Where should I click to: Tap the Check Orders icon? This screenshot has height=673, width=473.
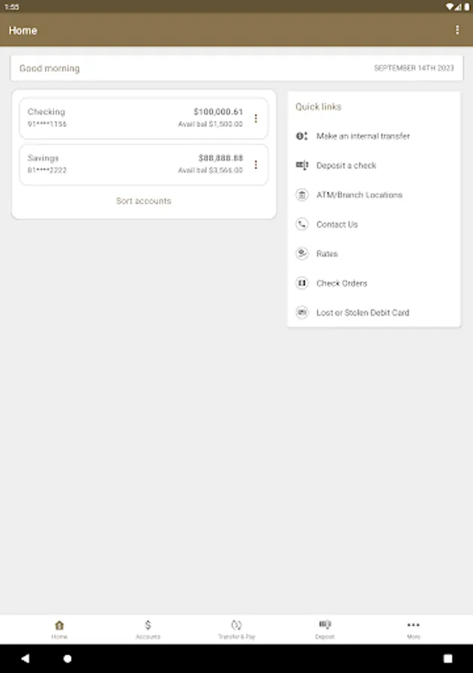point(302,283)
